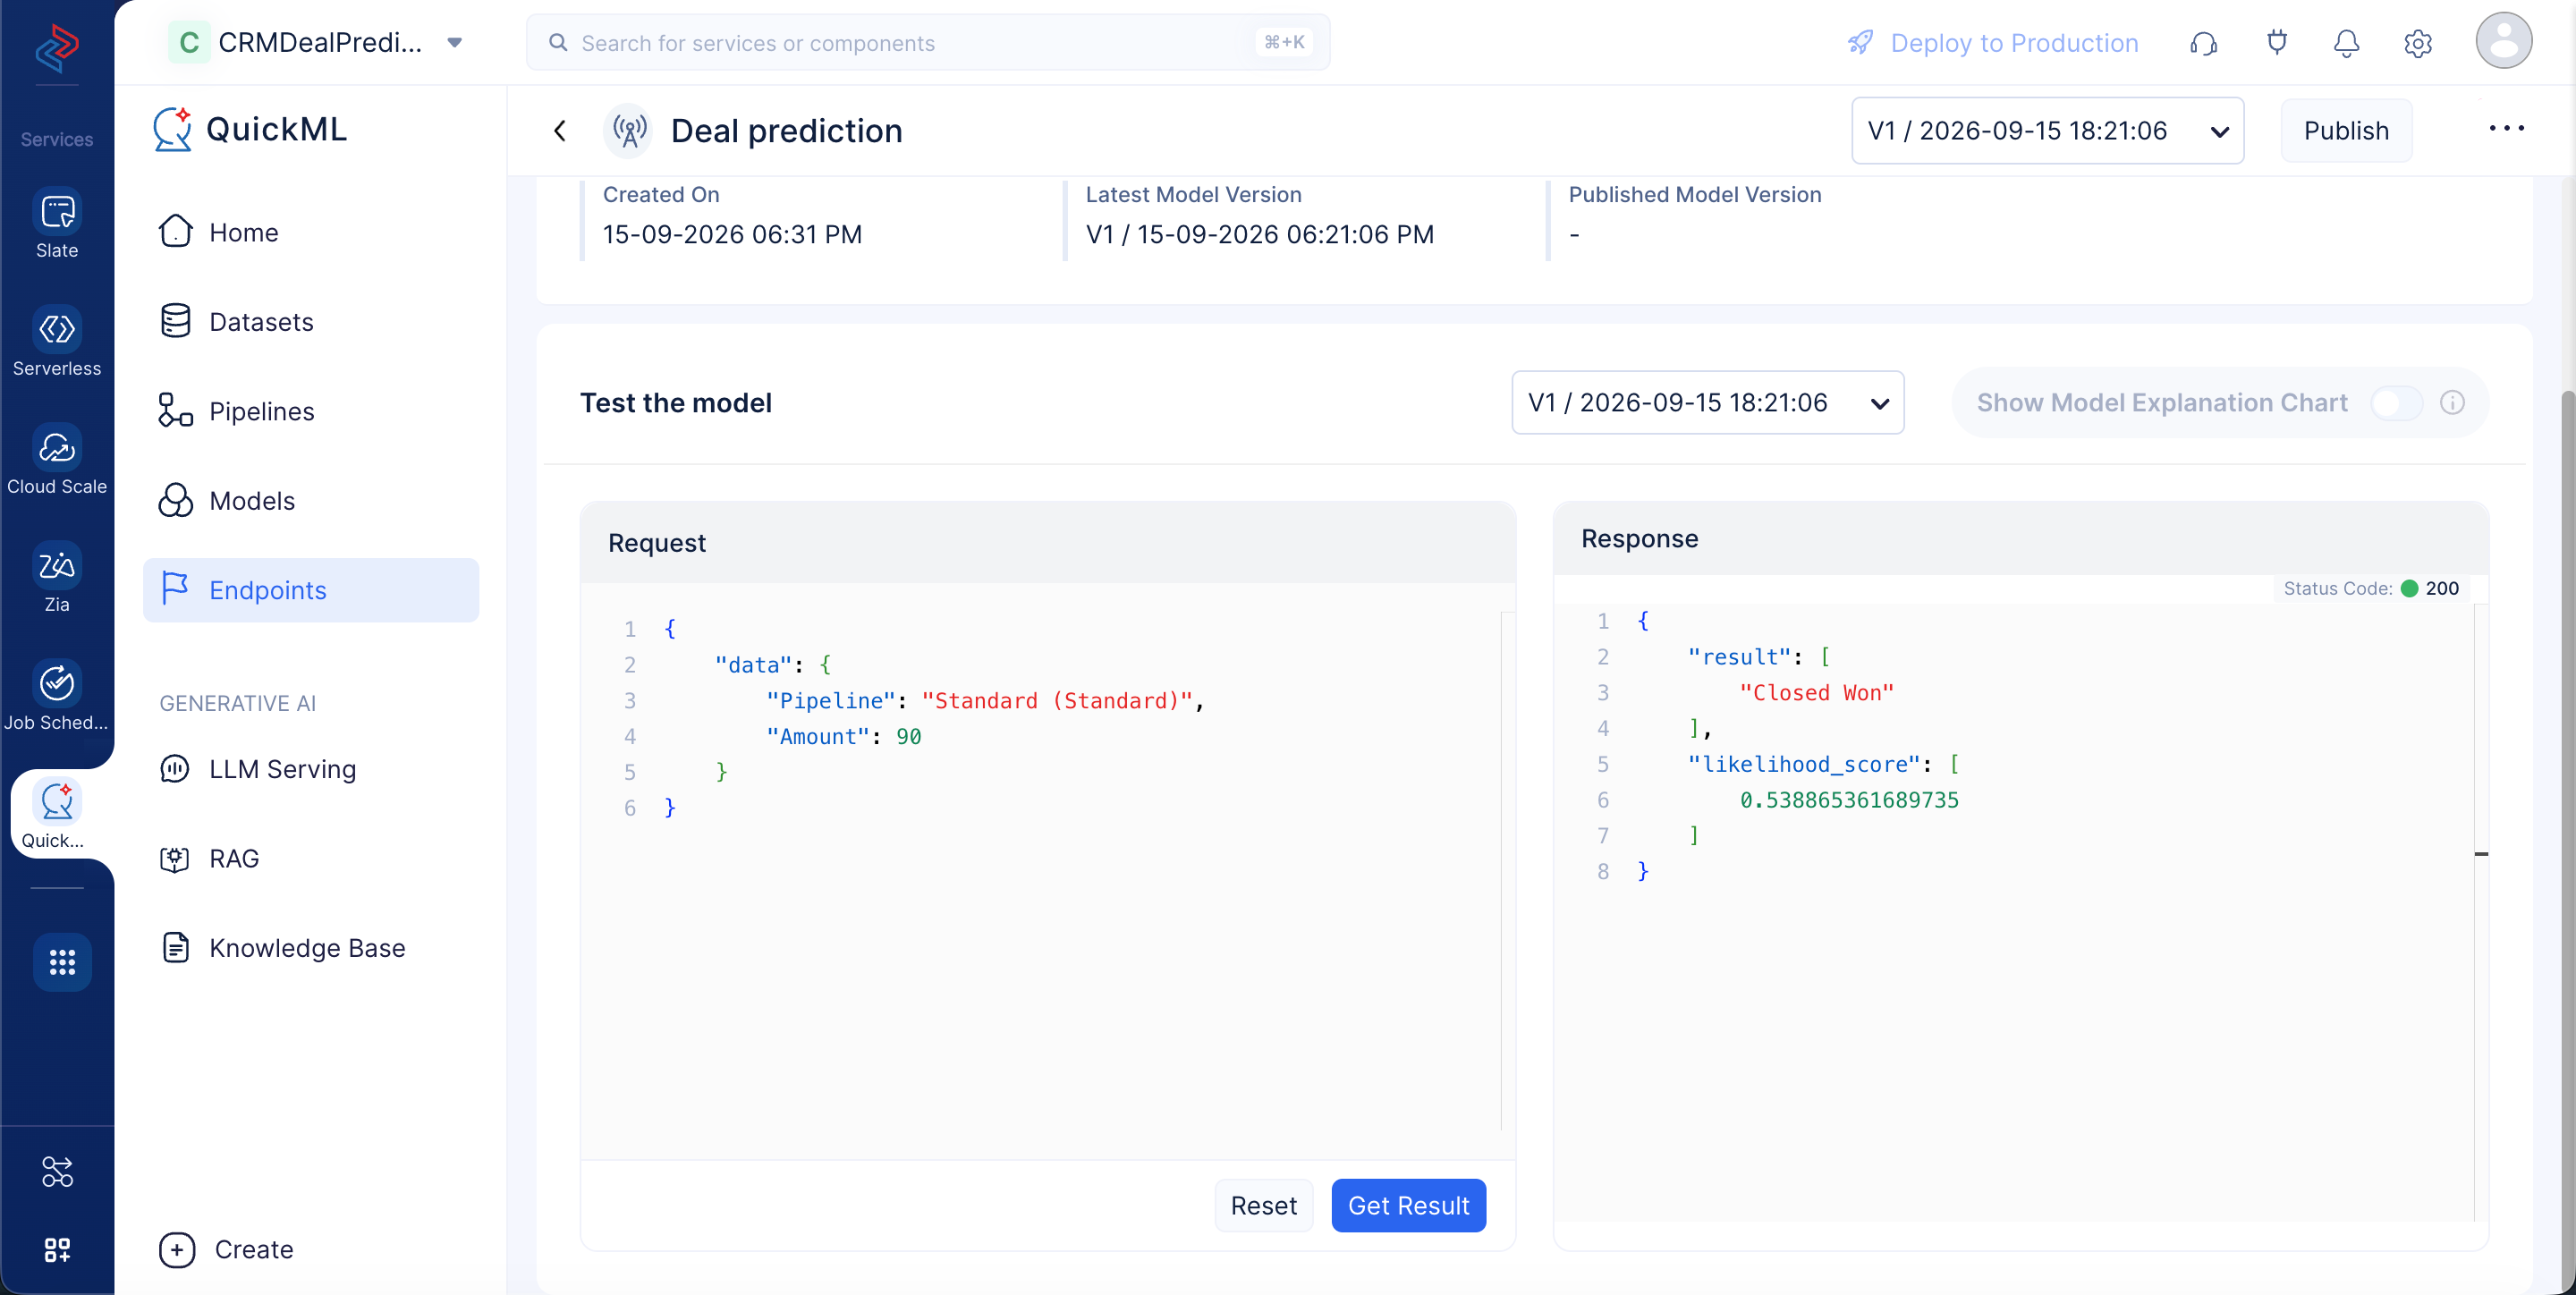
Task: Open the notifications bell
Action: pyautogui.click(x=2346, y=43)
